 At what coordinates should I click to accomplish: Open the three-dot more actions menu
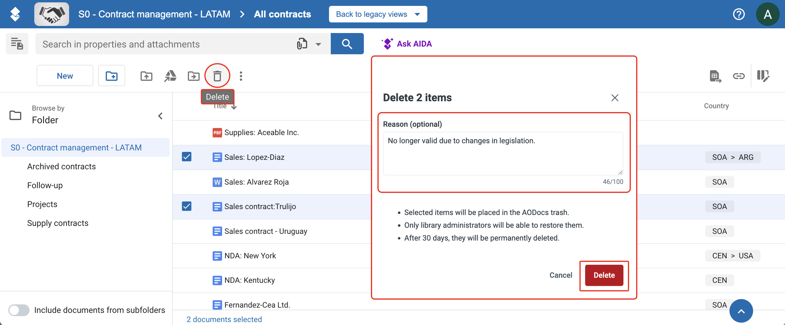pyautogui.click(x=241, y=76)
